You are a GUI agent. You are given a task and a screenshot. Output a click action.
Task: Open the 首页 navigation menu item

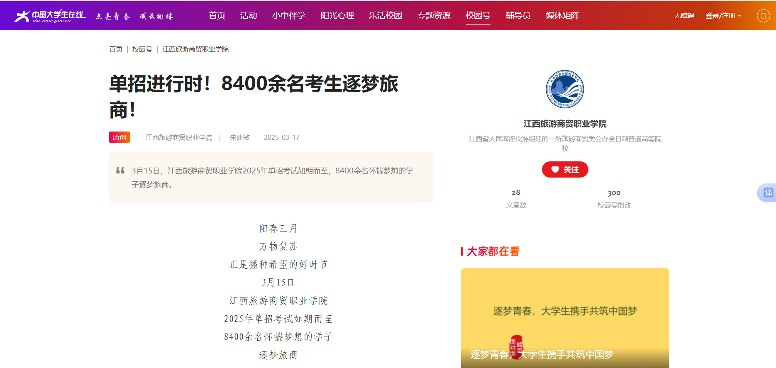tap(217, 16)
